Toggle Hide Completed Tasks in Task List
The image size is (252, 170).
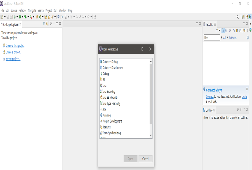[x=234, y=31]
